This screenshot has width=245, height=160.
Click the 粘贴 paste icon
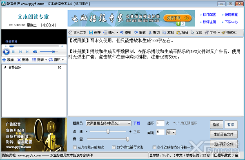tap(178, 32)
